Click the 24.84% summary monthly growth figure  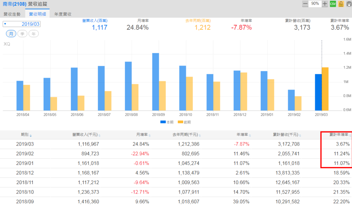(x=137, y=27)
